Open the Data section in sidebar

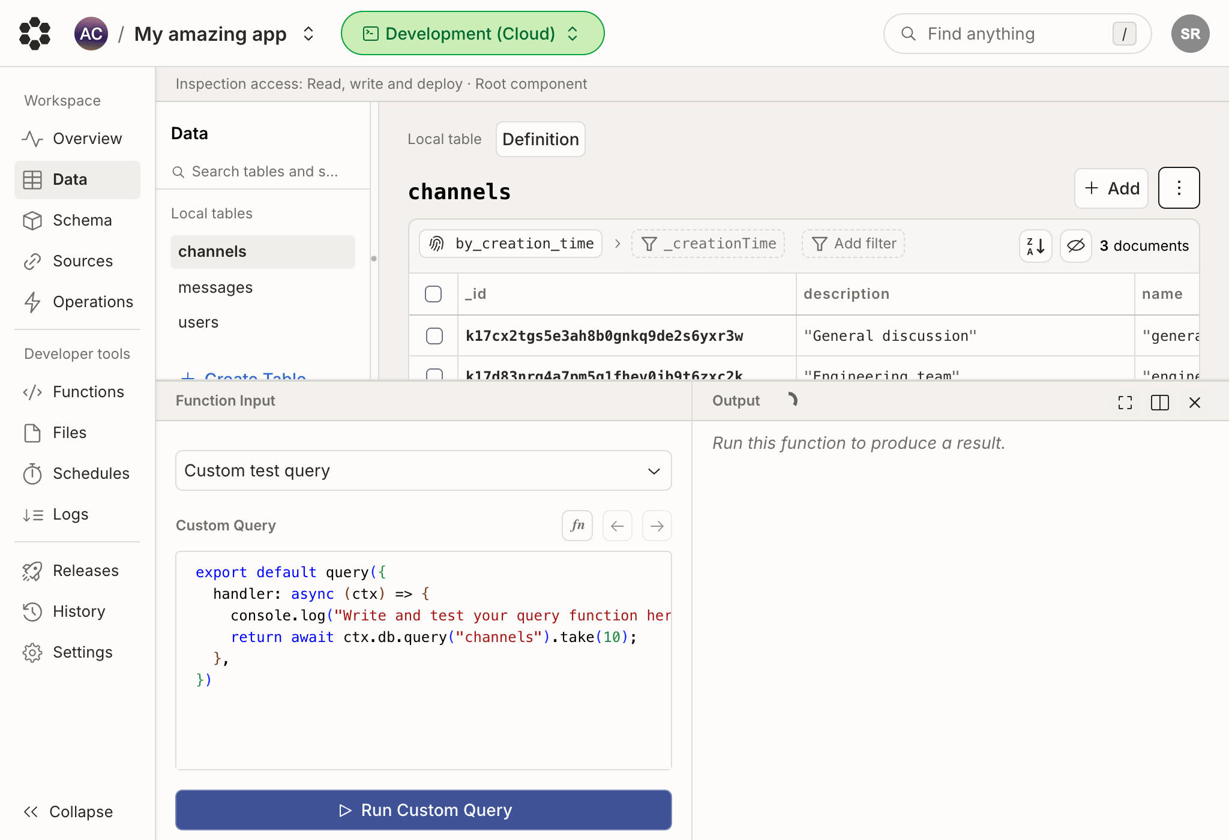click(x=77, y=179)
